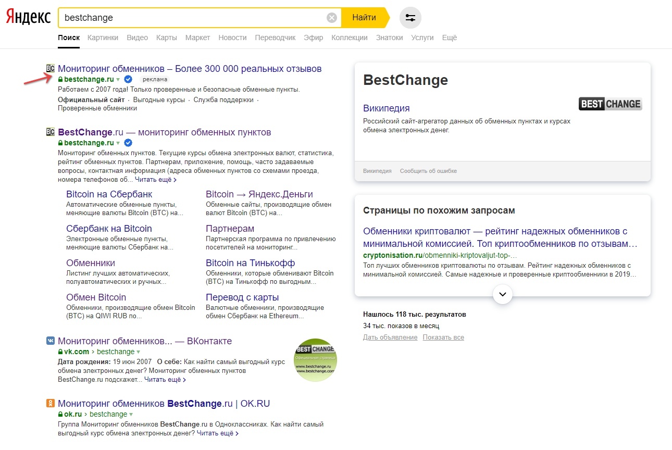Switch to the Новости tab
672x450 pixels.
[232, 37]
